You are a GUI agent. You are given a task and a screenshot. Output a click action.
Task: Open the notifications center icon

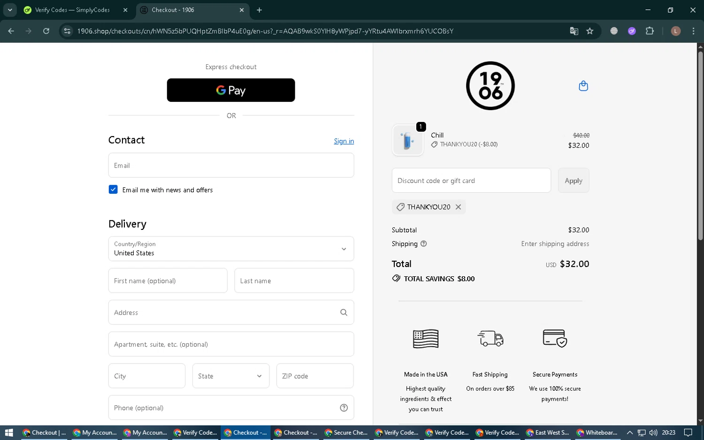688,432
